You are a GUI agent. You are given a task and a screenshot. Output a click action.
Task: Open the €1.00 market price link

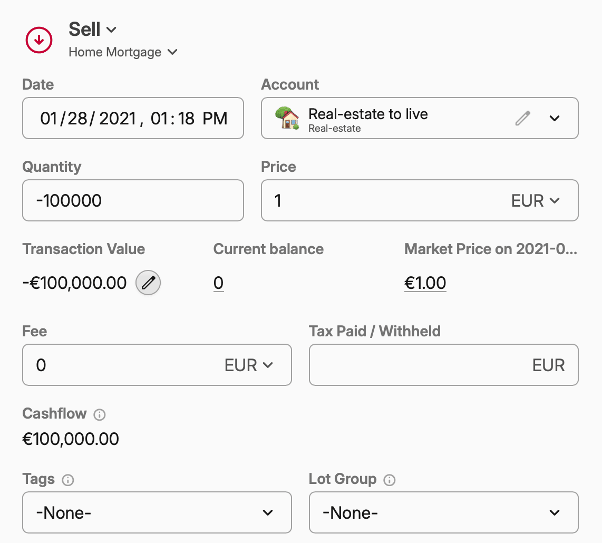click(x=425, y=283)
